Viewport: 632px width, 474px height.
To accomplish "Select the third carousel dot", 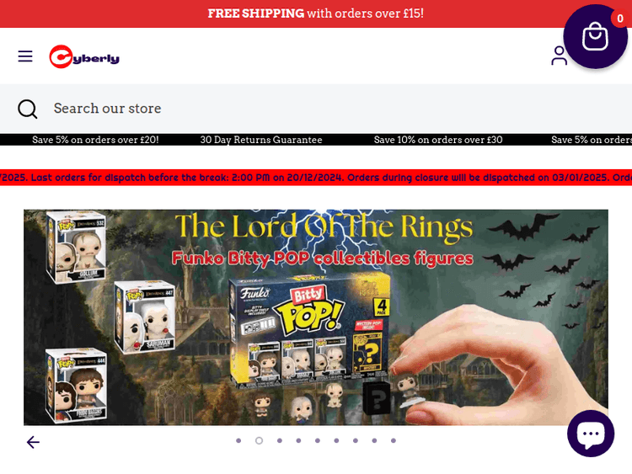I will point(279,440).
